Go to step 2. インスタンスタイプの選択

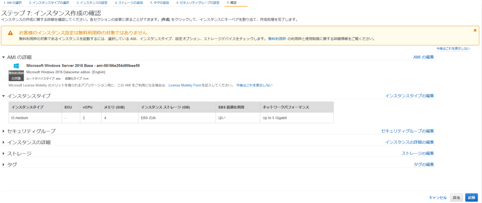49,3
